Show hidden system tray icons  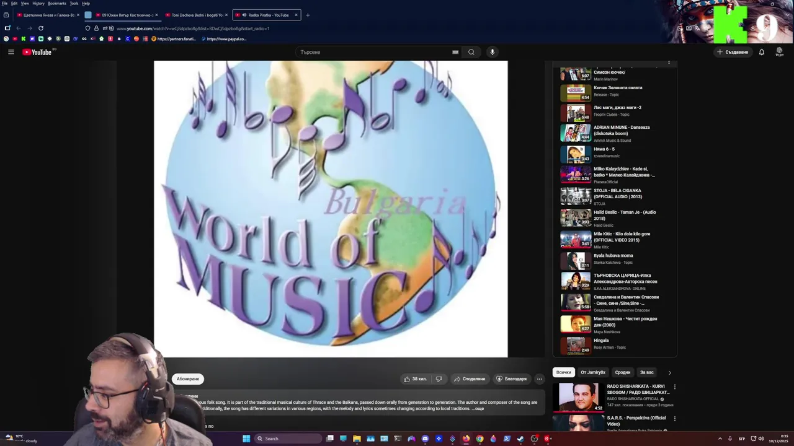pyautogui.click(x=720, y=439)
